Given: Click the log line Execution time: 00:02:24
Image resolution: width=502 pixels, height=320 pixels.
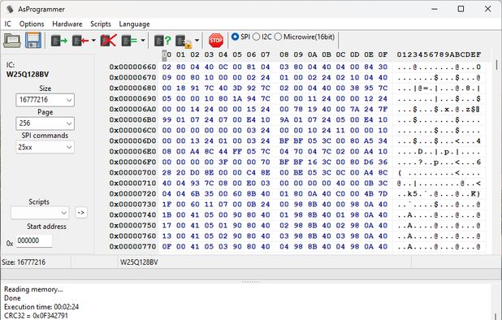Looking at the screenshot, I should (x=41, y=307).
